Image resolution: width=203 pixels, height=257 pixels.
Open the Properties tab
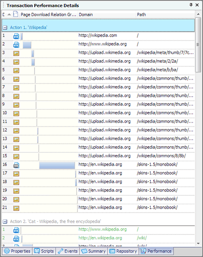point(17,251)
